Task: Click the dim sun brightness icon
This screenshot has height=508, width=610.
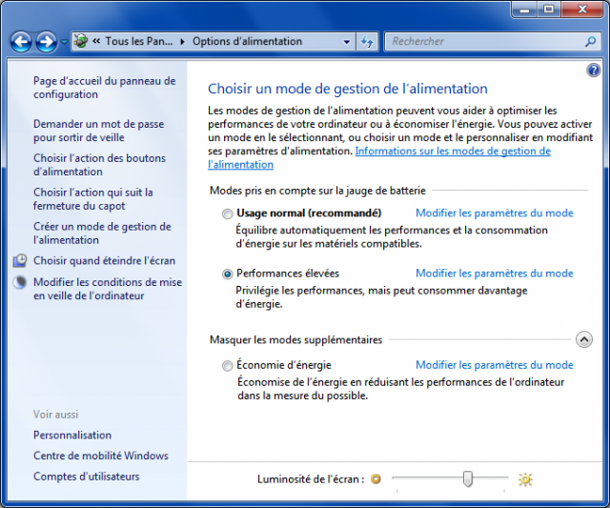Action: (x=376, y=478)
